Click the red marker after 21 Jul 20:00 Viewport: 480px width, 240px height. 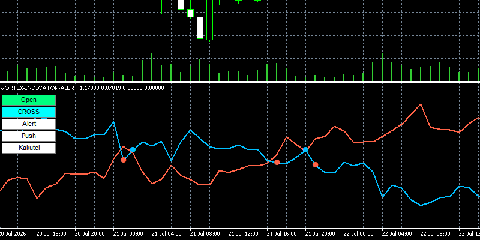(x=316, y=164)
